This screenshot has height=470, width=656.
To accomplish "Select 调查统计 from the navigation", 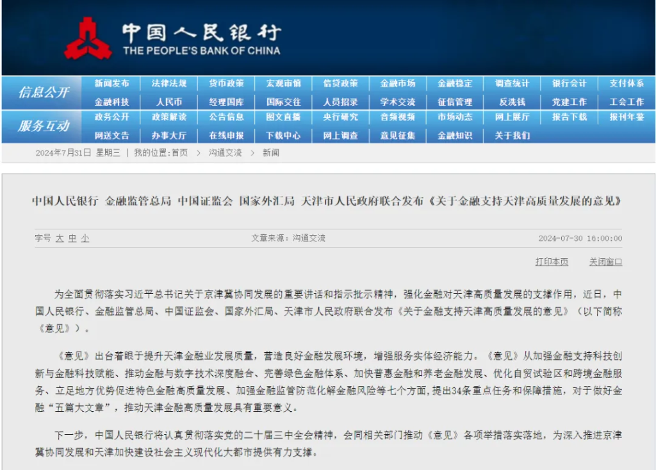I will tap(512, 83).
